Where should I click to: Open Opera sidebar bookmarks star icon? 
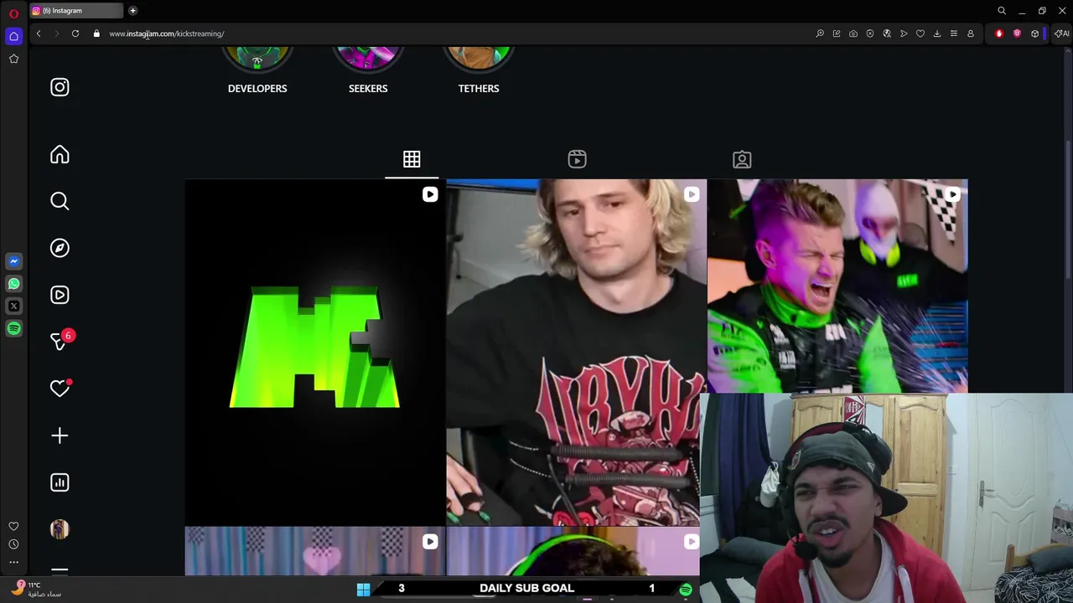[13, 59]
